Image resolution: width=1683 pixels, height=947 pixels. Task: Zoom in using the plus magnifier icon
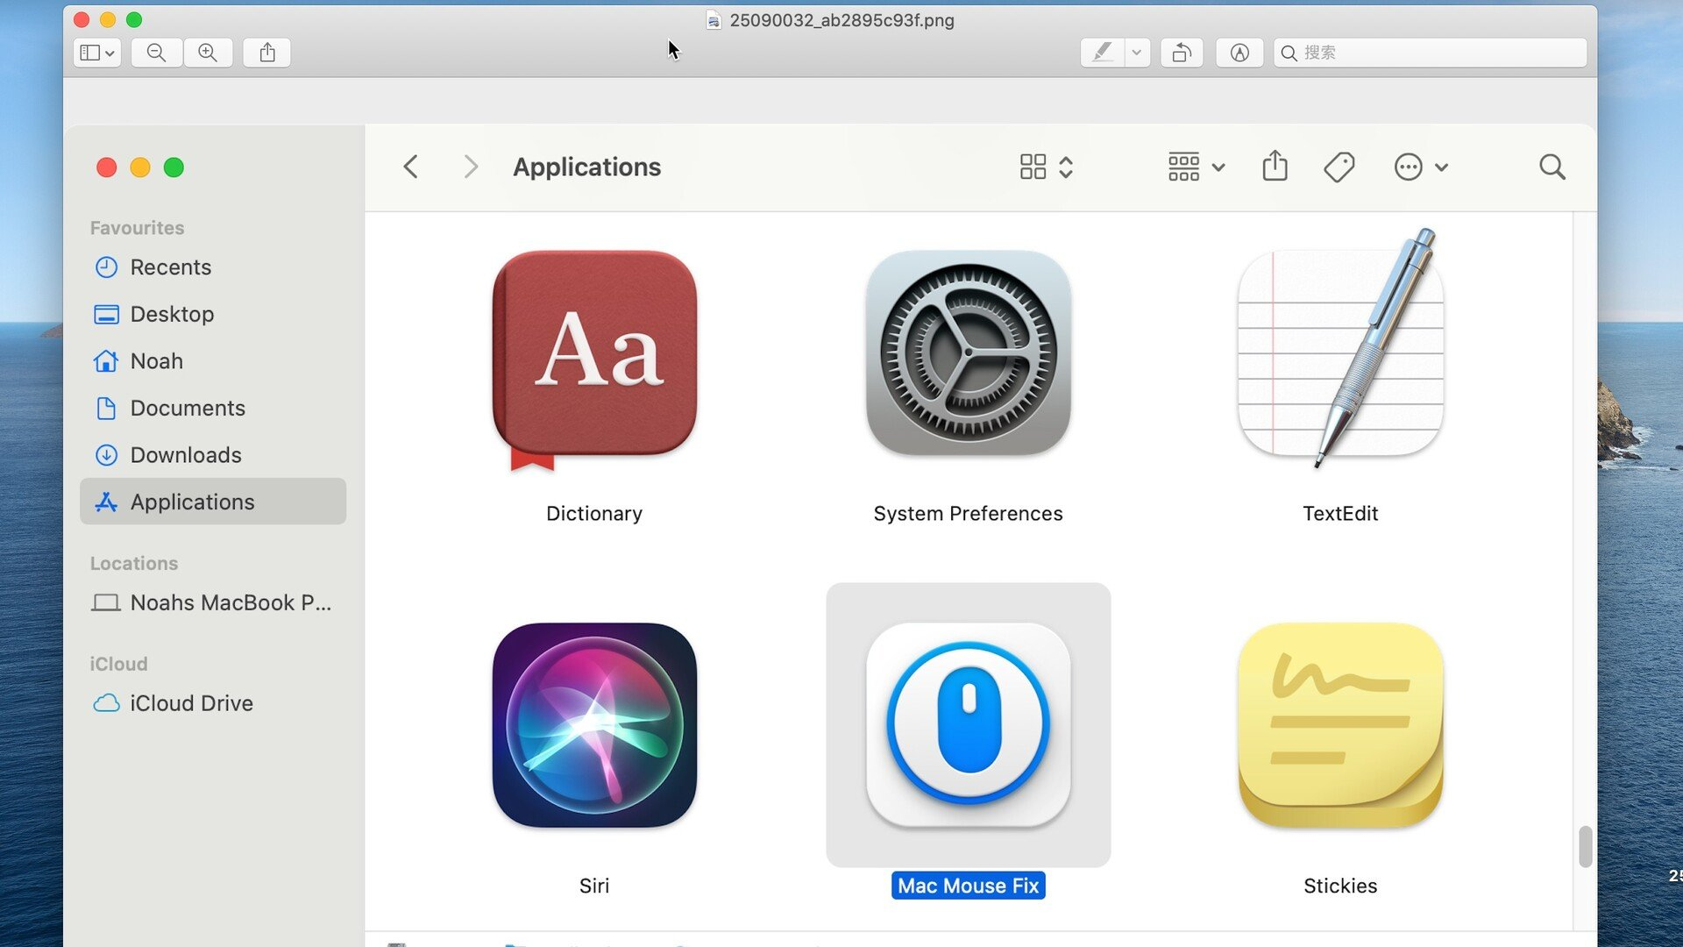(x=209, y=53)
